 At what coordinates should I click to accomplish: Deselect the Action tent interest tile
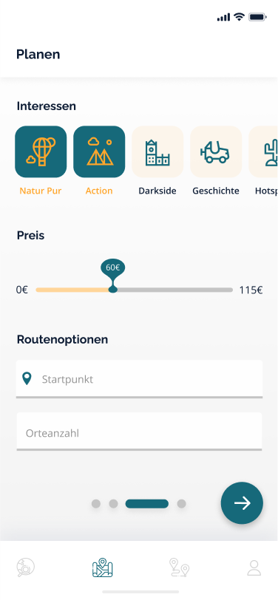[x=99, y=152]
